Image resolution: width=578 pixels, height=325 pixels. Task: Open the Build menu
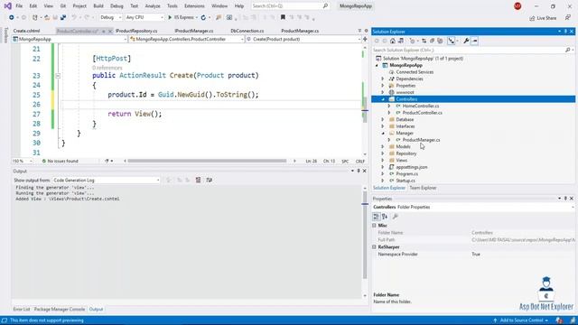[x=98, y=6]
